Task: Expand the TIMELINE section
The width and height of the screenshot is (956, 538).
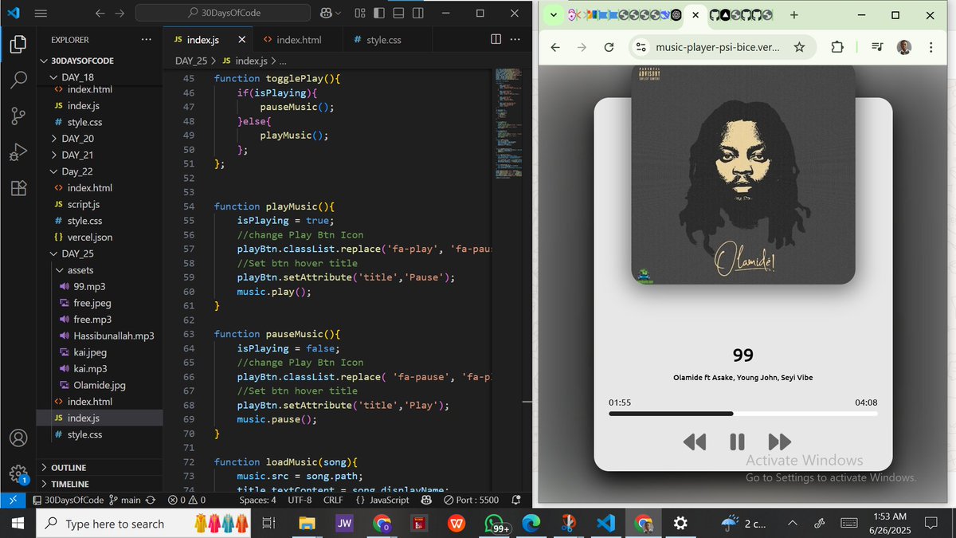Action: pyautogui.click(x=100, y=484)
